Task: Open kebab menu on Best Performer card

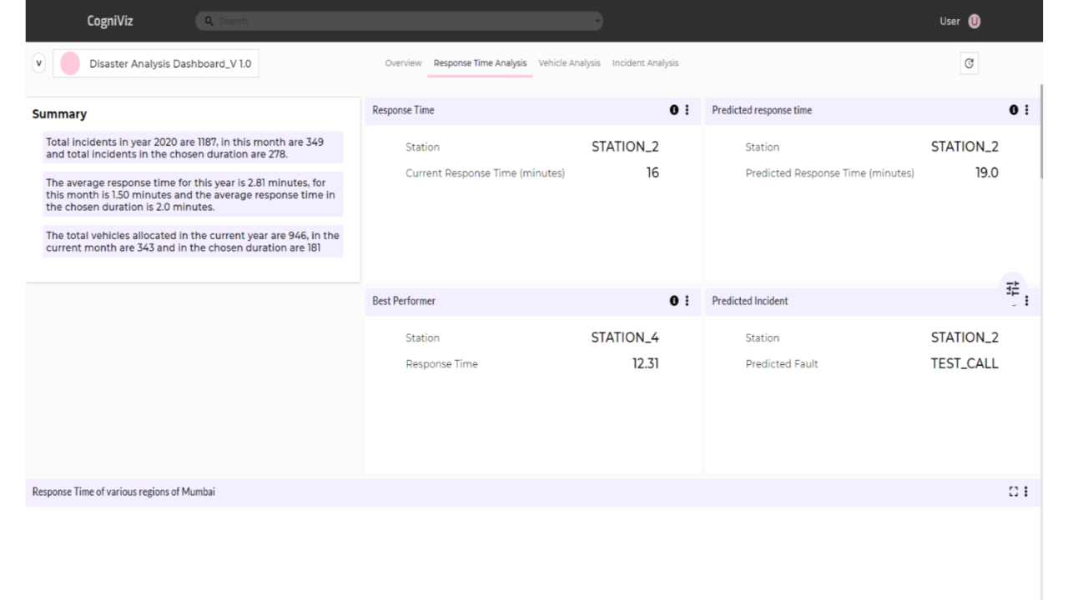Action: 687,301
